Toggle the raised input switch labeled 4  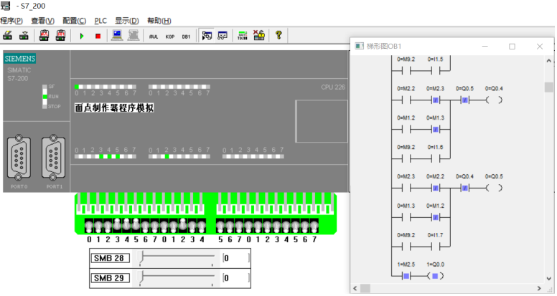[x=126, y=225]
